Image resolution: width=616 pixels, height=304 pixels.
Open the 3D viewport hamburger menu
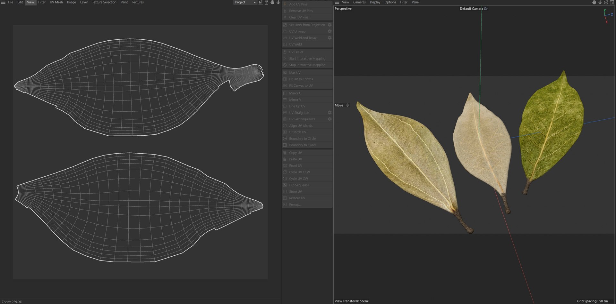click(337, 2)
